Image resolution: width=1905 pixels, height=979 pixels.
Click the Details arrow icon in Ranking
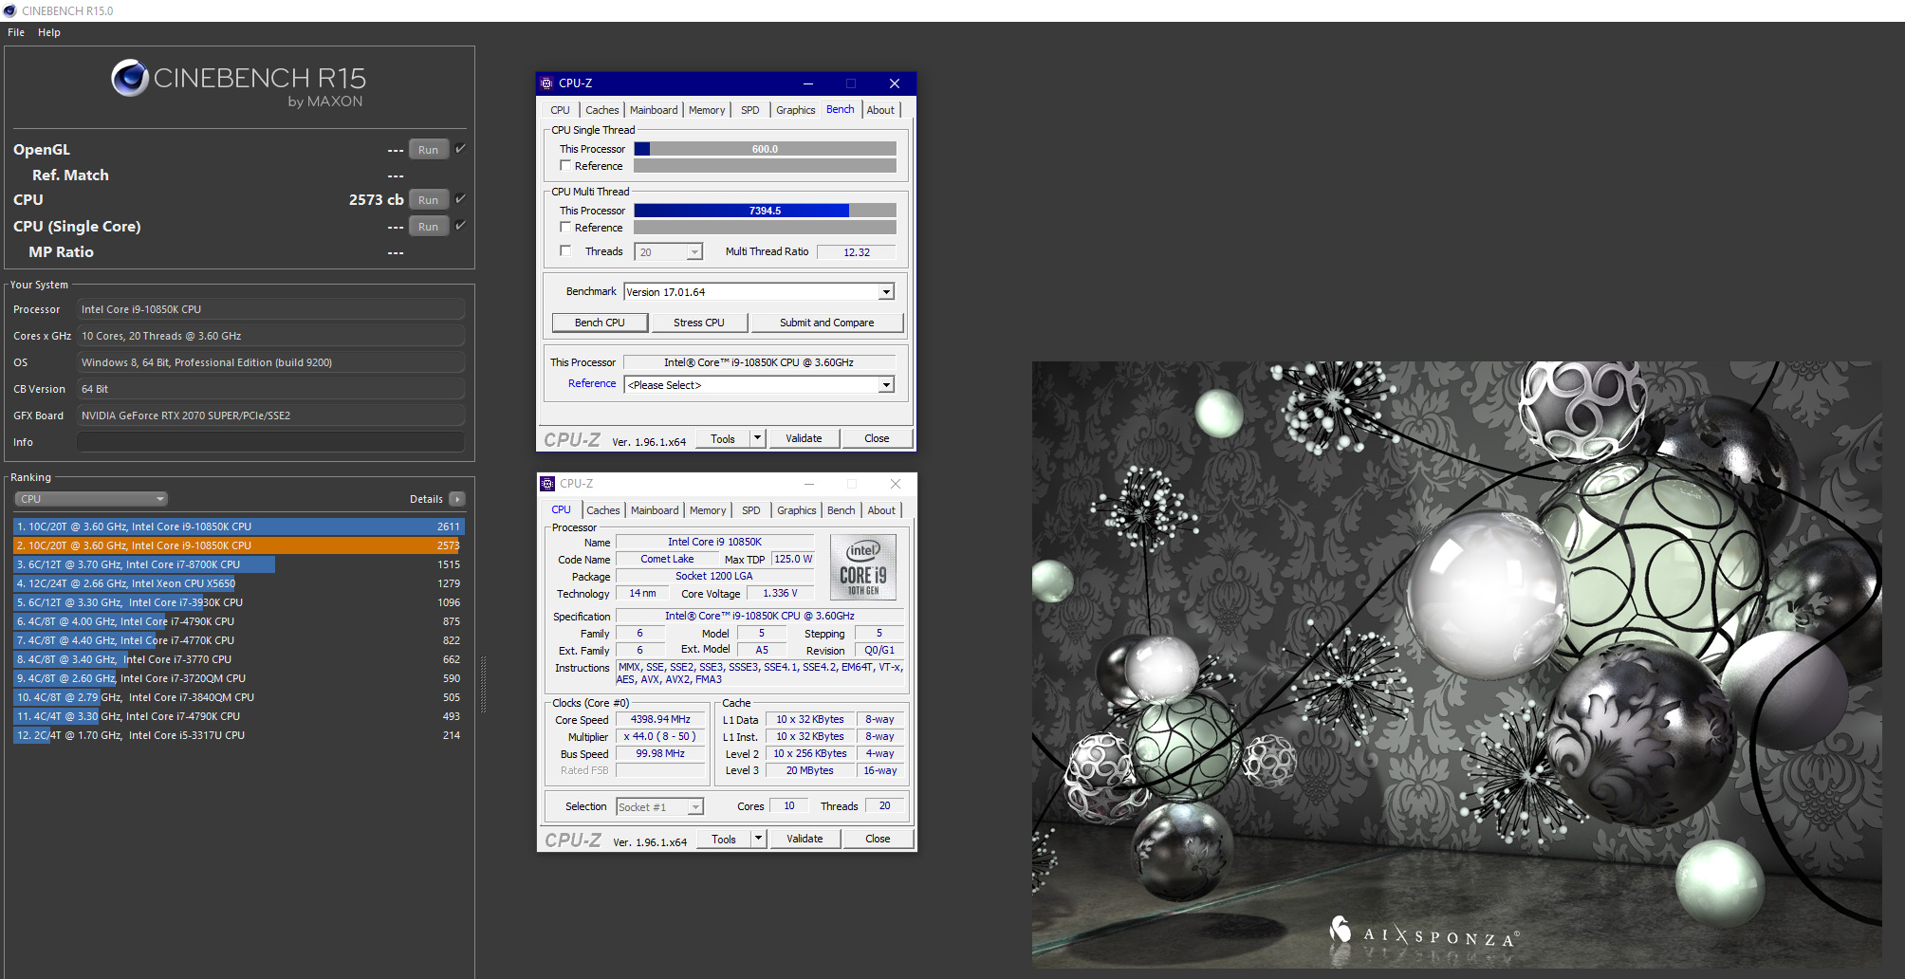pyautogui.click(x=457, y=499)
